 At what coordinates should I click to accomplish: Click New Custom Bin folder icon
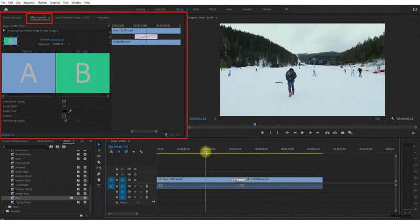click(81, 215)
